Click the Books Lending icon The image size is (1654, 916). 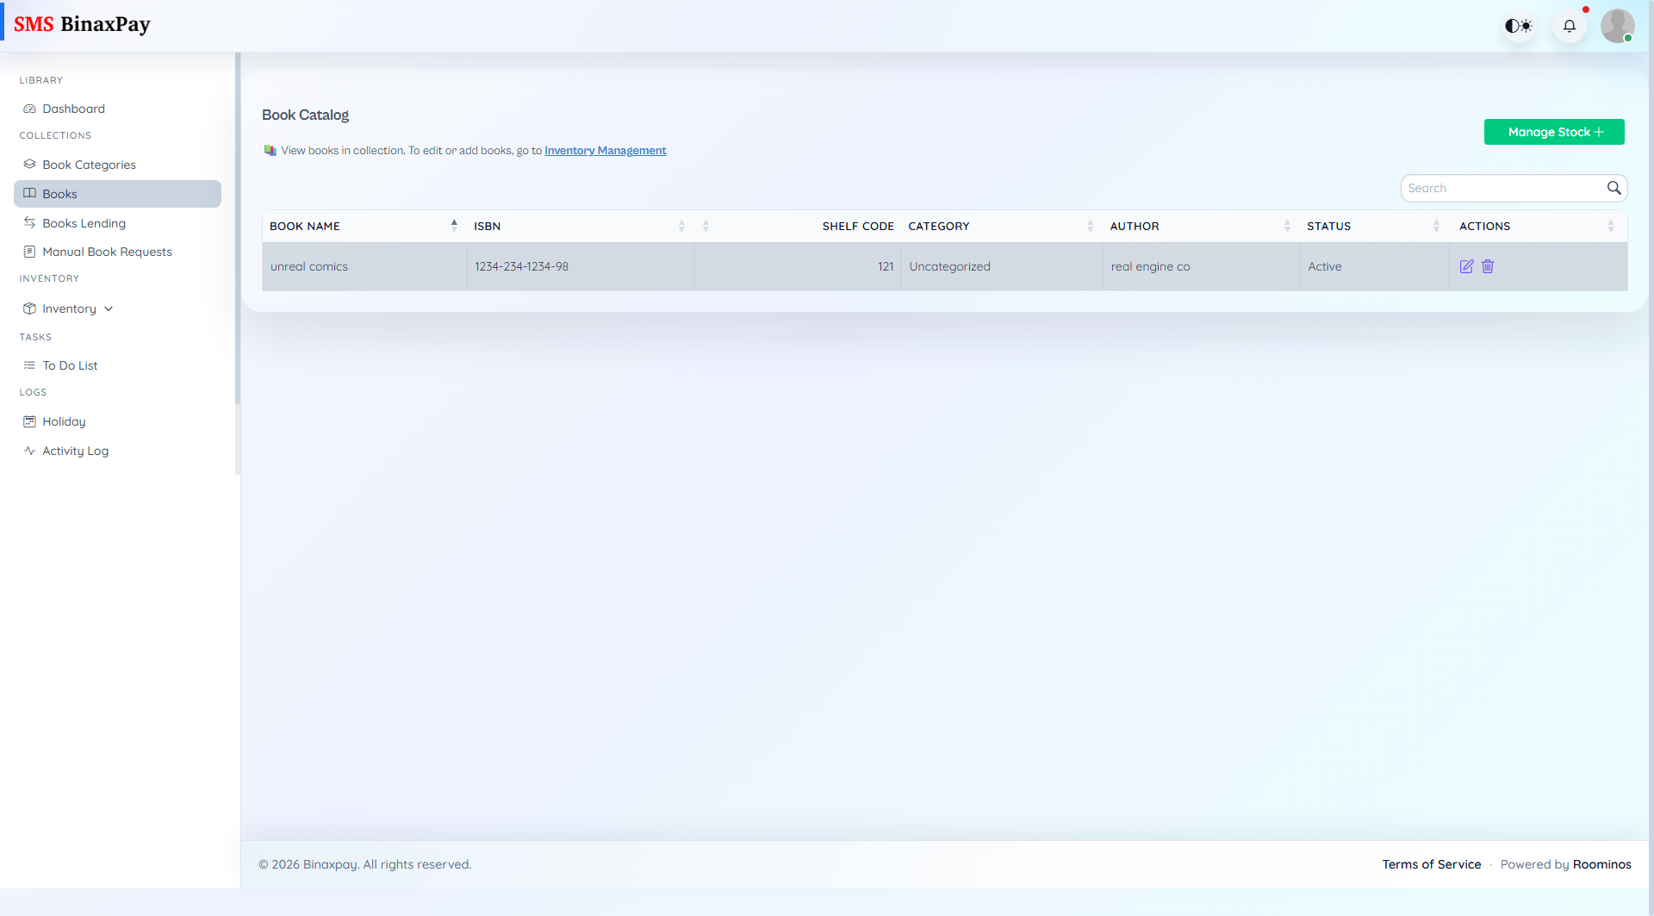29,222
